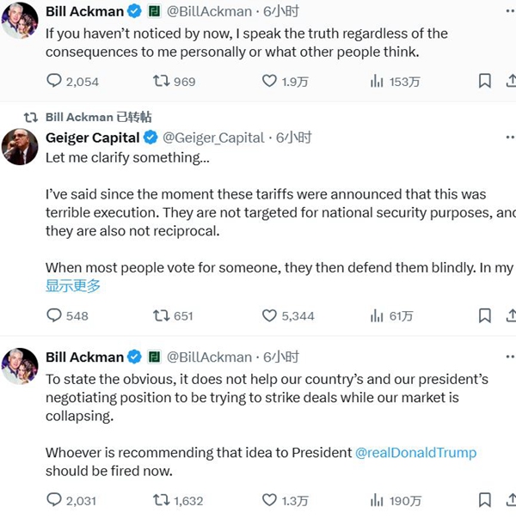View the 61万 views analytics icon
This screenshot has height=519, width=516.
pos(377,315)
